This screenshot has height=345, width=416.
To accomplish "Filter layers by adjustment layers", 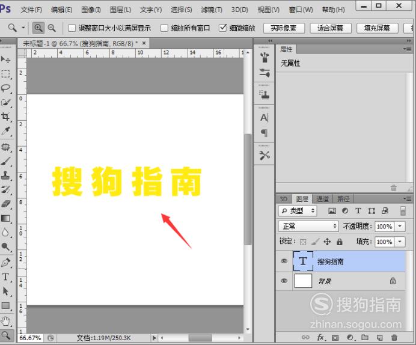I will point(345,211).
